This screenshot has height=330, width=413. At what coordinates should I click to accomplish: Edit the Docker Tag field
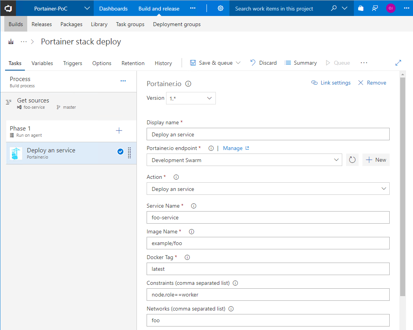click(x=268, y=269)
